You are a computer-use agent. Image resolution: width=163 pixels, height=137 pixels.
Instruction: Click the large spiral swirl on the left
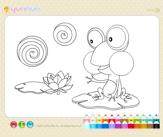pos(33,51)
